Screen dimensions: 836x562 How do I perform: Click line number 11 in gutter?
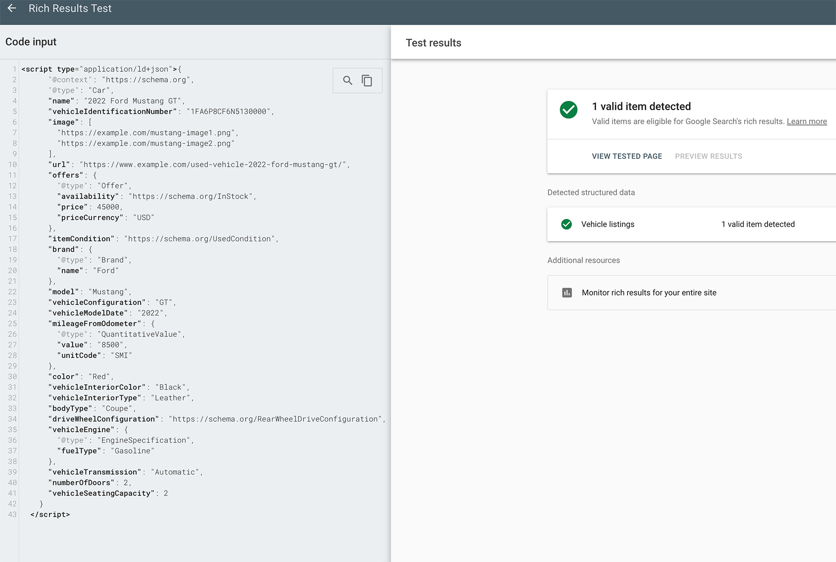pos(13,175)
